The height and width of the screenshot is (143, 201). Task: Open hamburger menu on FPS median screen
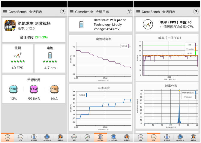(138, 12)
